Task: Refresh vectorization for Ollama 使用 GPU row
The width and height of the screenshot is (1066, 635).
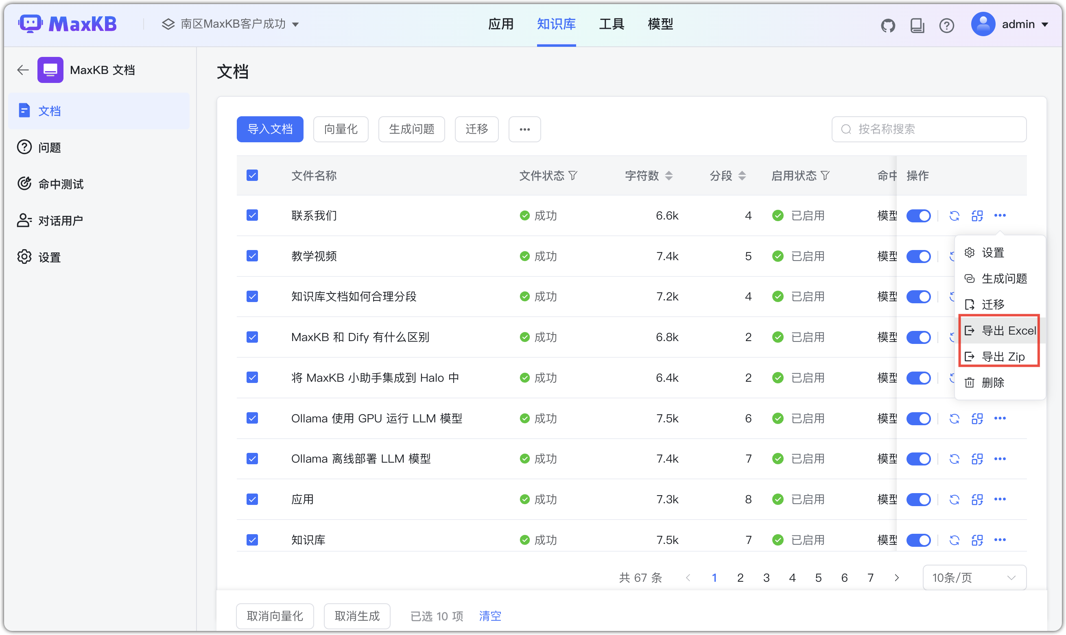Action: tap(954, 418)
